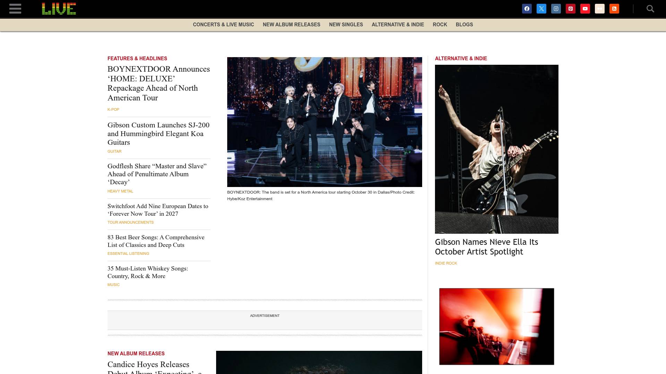
Task: Open the X (Twitter) icon
Action: (x=541, y=9)
